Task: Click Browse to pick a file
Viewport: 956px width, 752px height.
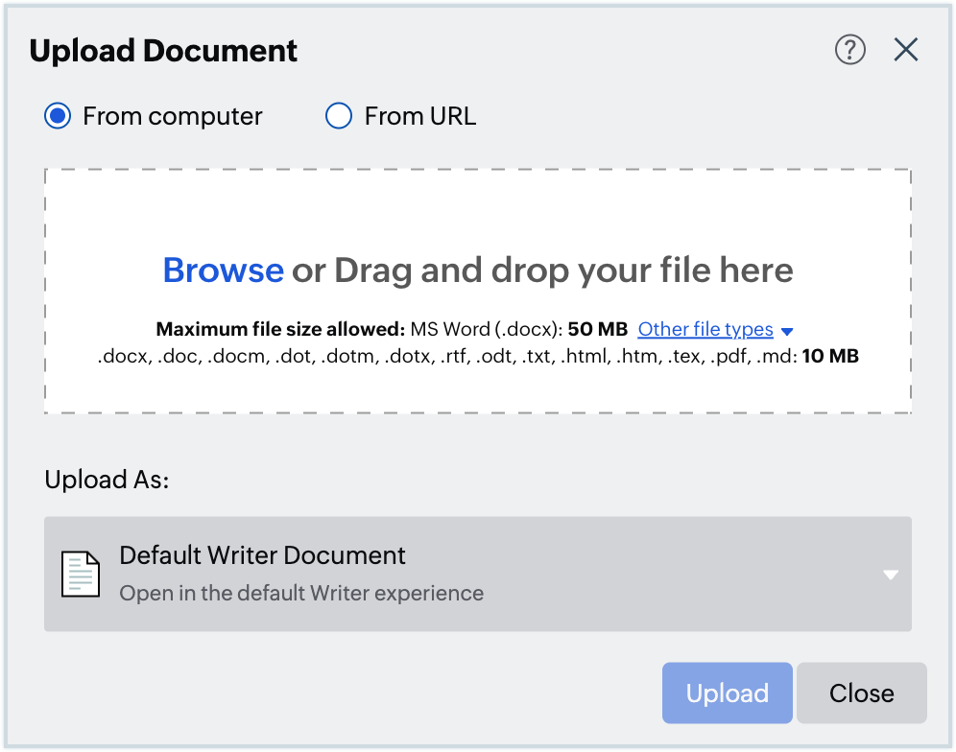Action: (x=223, y=270)
